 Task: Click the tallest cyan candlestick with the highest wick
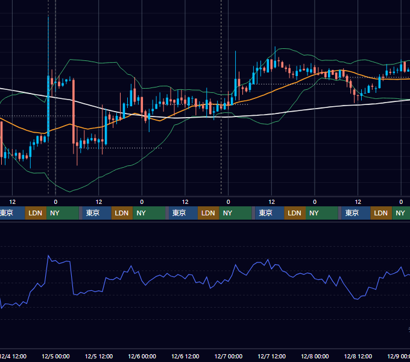48,106
